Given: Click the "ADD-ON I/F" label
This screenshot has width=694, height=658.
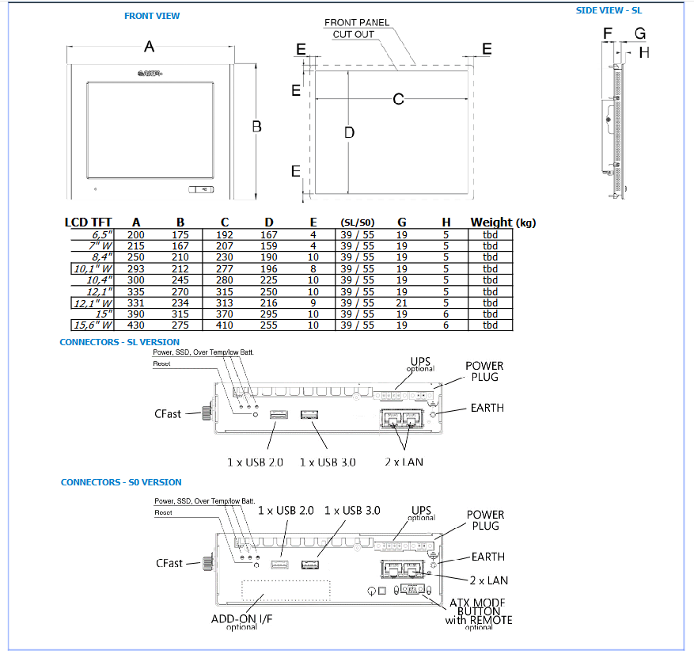Looking at the screenshot, I should [x=241, y=618].
